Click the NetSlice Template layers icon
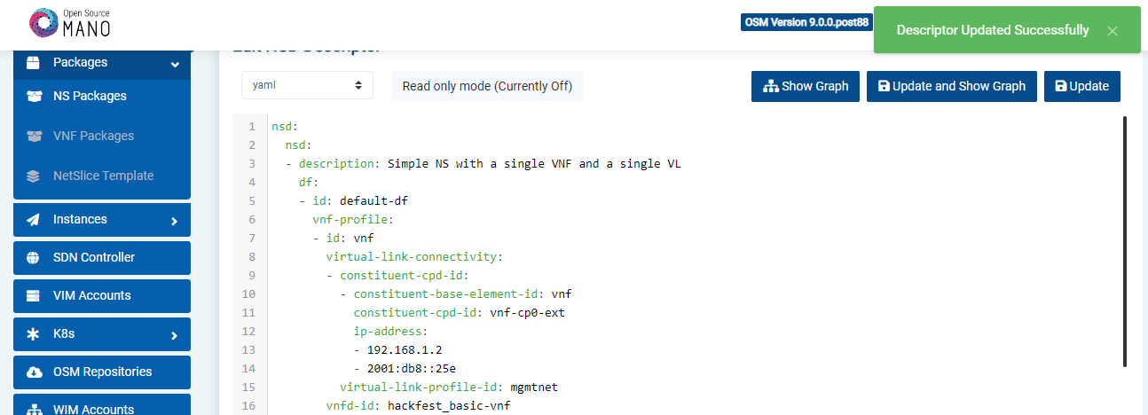Screen dimensions: 1148x415 (x=34, y=176)
